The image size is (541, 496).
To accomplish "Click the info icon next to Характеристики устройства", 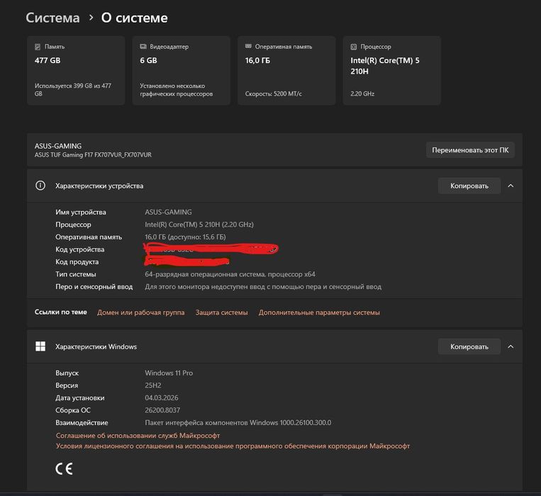I will coord(40,186).
